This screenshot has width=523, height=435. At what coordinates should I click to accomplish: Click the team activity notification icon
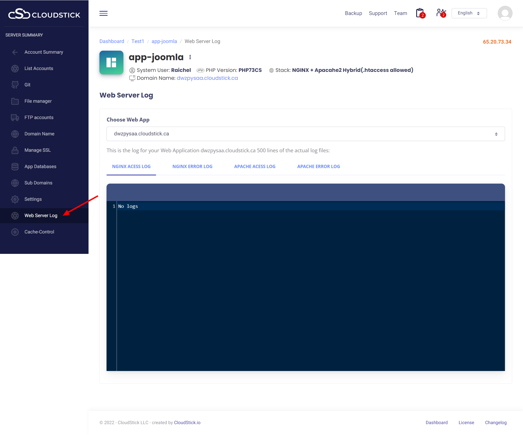441,13
